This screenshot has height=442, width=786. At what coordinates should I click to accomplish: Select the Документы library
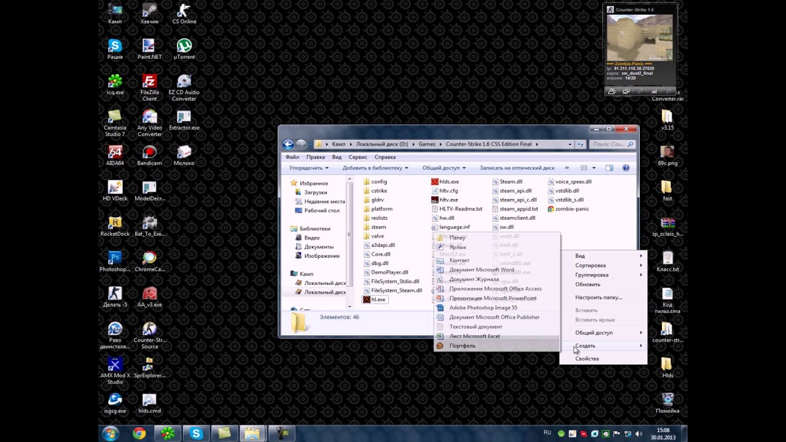(314, 247)
